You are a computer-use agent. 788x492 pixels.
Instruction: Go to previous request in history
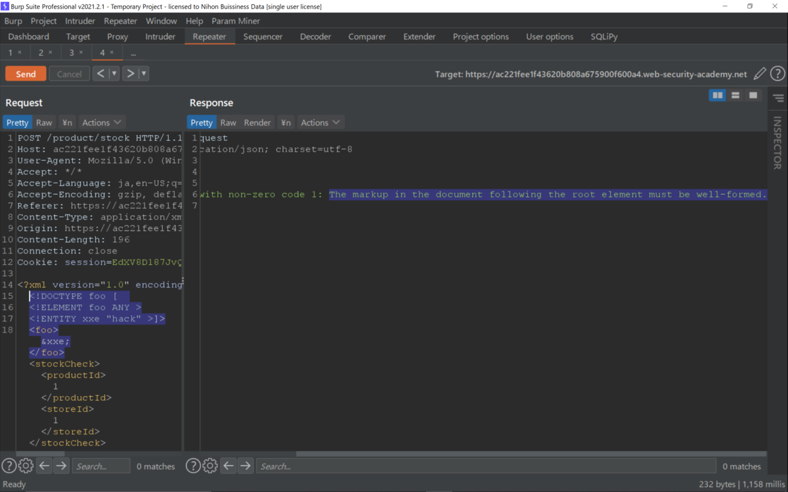click(x=100, y=73)
